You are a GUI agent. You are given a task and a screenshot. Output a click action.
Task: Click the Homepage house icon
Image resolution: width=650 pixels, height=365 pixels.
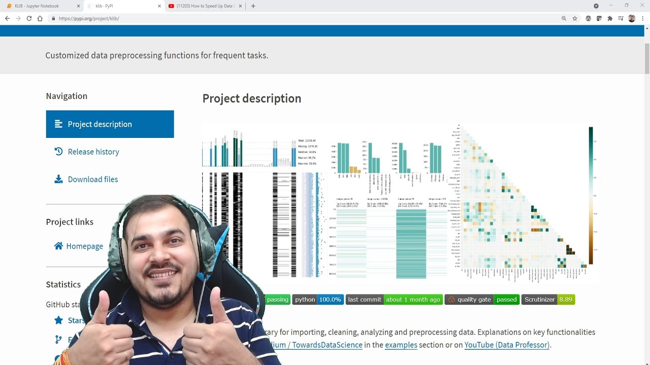[x=58, y=246]
